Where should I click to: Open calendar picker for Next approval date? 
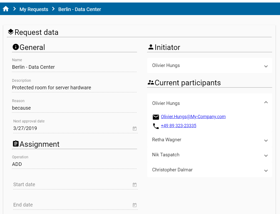point(135,128)
